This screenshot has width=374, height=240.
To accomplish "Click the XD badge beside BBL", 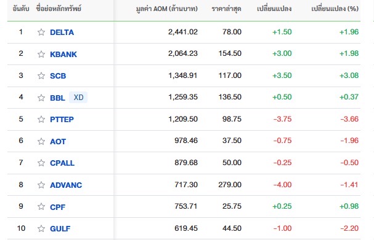I will 78,98.
